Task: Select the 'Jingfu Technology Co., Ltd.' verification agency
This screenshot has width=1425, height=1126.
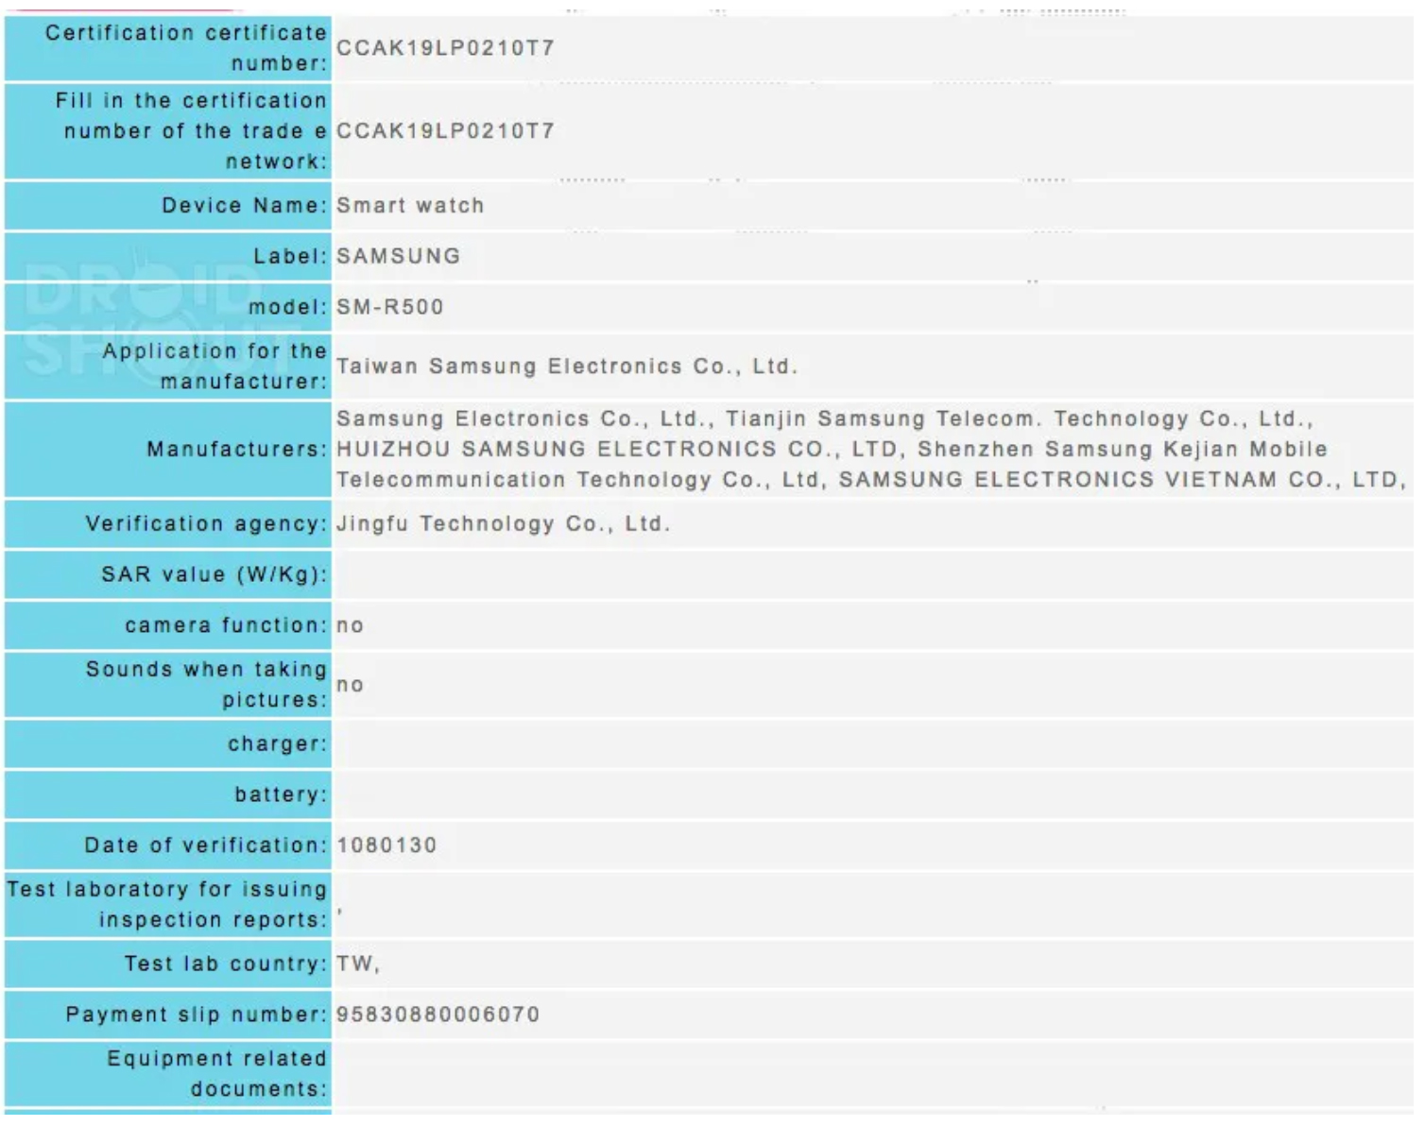Action: tap(503, 524)
